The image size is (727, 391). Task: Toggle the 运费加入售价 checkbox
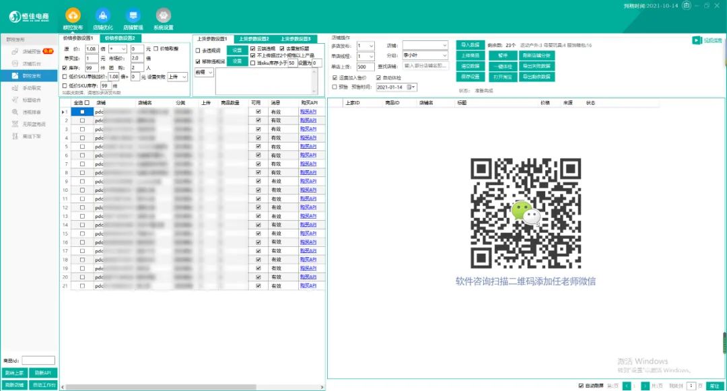(x=335, y=78)
